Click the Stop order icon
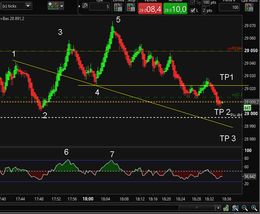The width and height of the screenshot is (260, 214). [131, 7]
